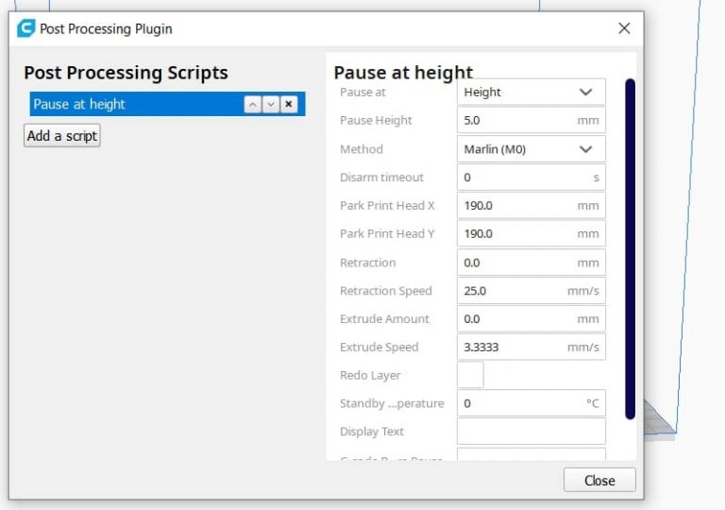
Task: Expand the Method Marlin (M0) dropdown
Action: tap(531, 149)
